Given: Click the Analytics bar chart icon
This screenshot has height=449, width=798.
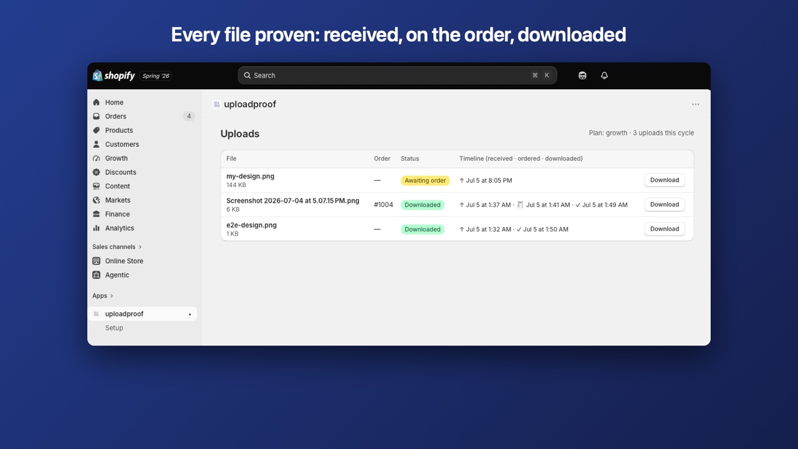Looking at the screenshot, I should [96, 228].
